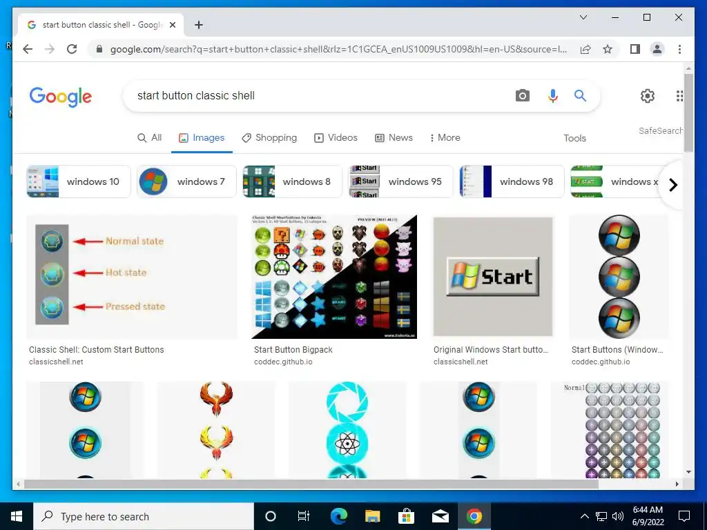The height and width of the screenshot is (530, 707).
Task: Click the taskbar search box
Action: (144, 516)
